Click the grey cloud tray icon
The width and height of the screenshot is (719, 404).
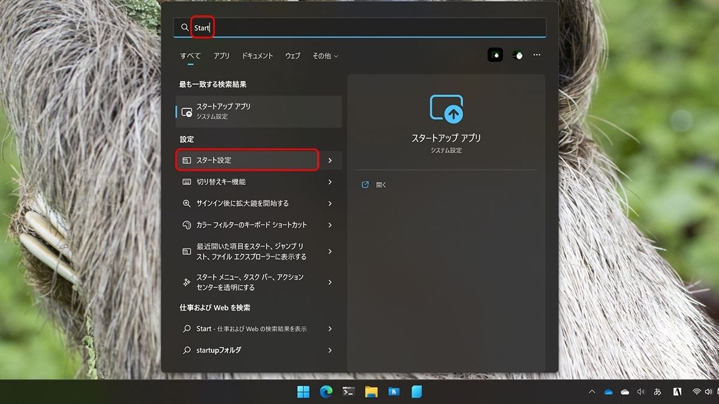pyautogui.click(x=625, y=392)
